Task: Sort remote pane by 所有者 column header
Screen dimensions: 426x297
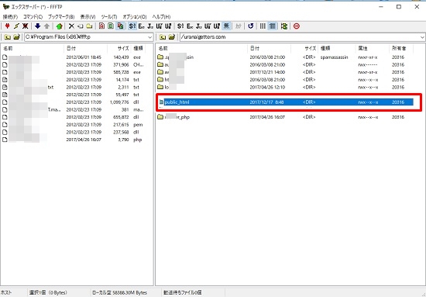Action: pos(401,48)
